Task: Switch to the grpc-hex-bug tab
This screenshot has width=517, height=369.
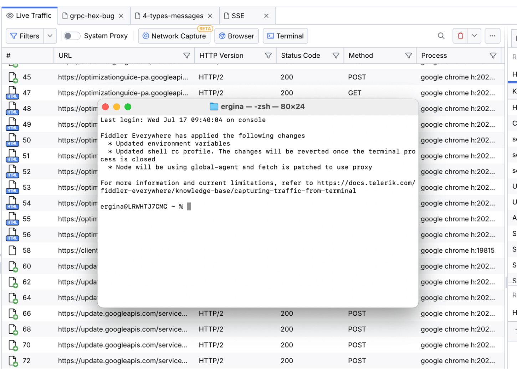Action: pyautogui.click(x=92, y=16)
